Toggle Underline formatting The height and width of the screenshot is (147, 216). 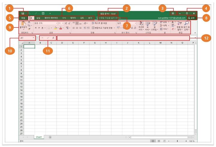[x=42, y=28]
